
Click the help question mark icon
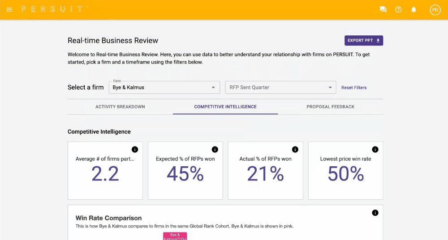[398, 9]
